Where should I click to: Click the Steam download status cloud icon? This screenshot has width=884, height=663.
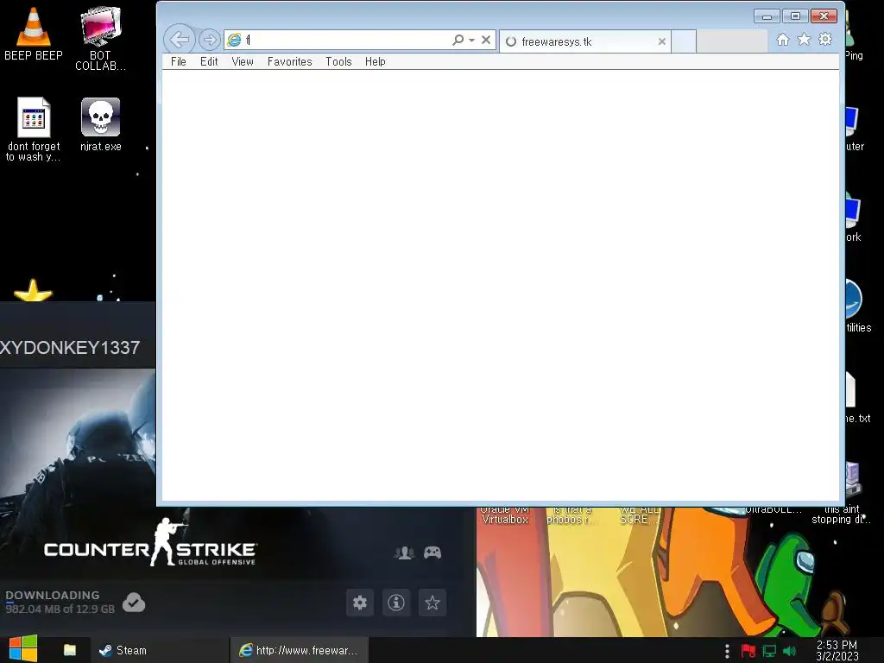[x=134, y=603]
